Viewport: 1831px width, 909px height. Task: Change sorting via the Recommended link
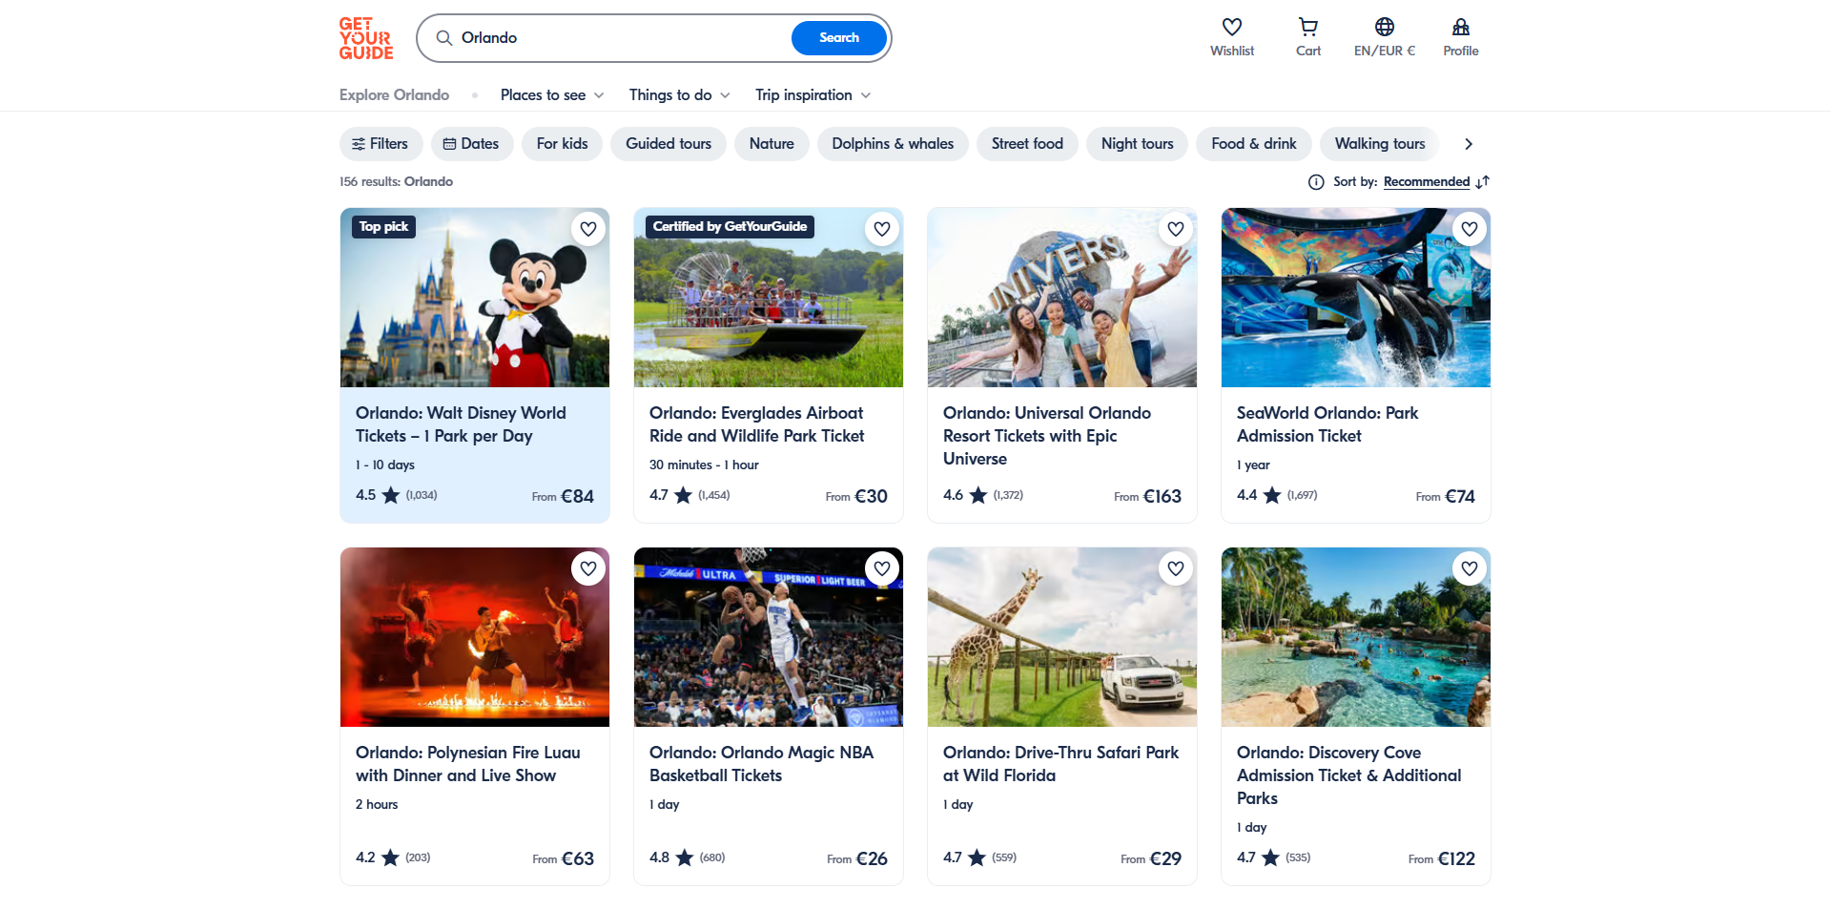point(1426,181)
